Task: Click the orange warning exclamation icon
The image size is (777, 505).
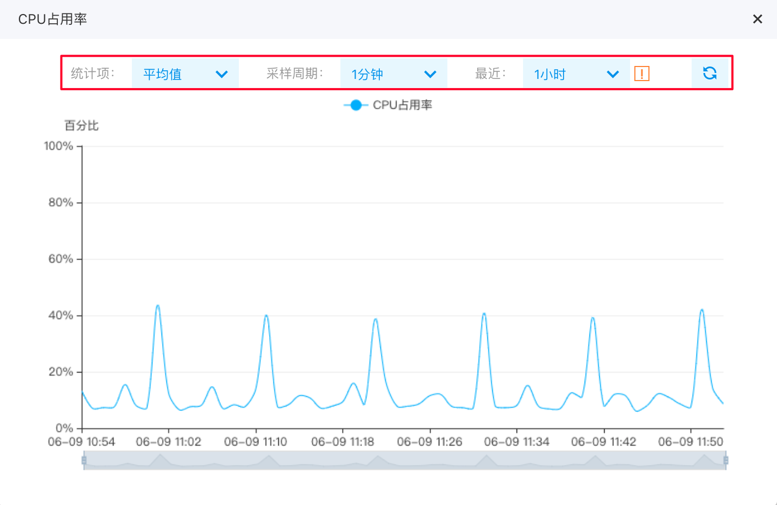Action: [641, 74]
